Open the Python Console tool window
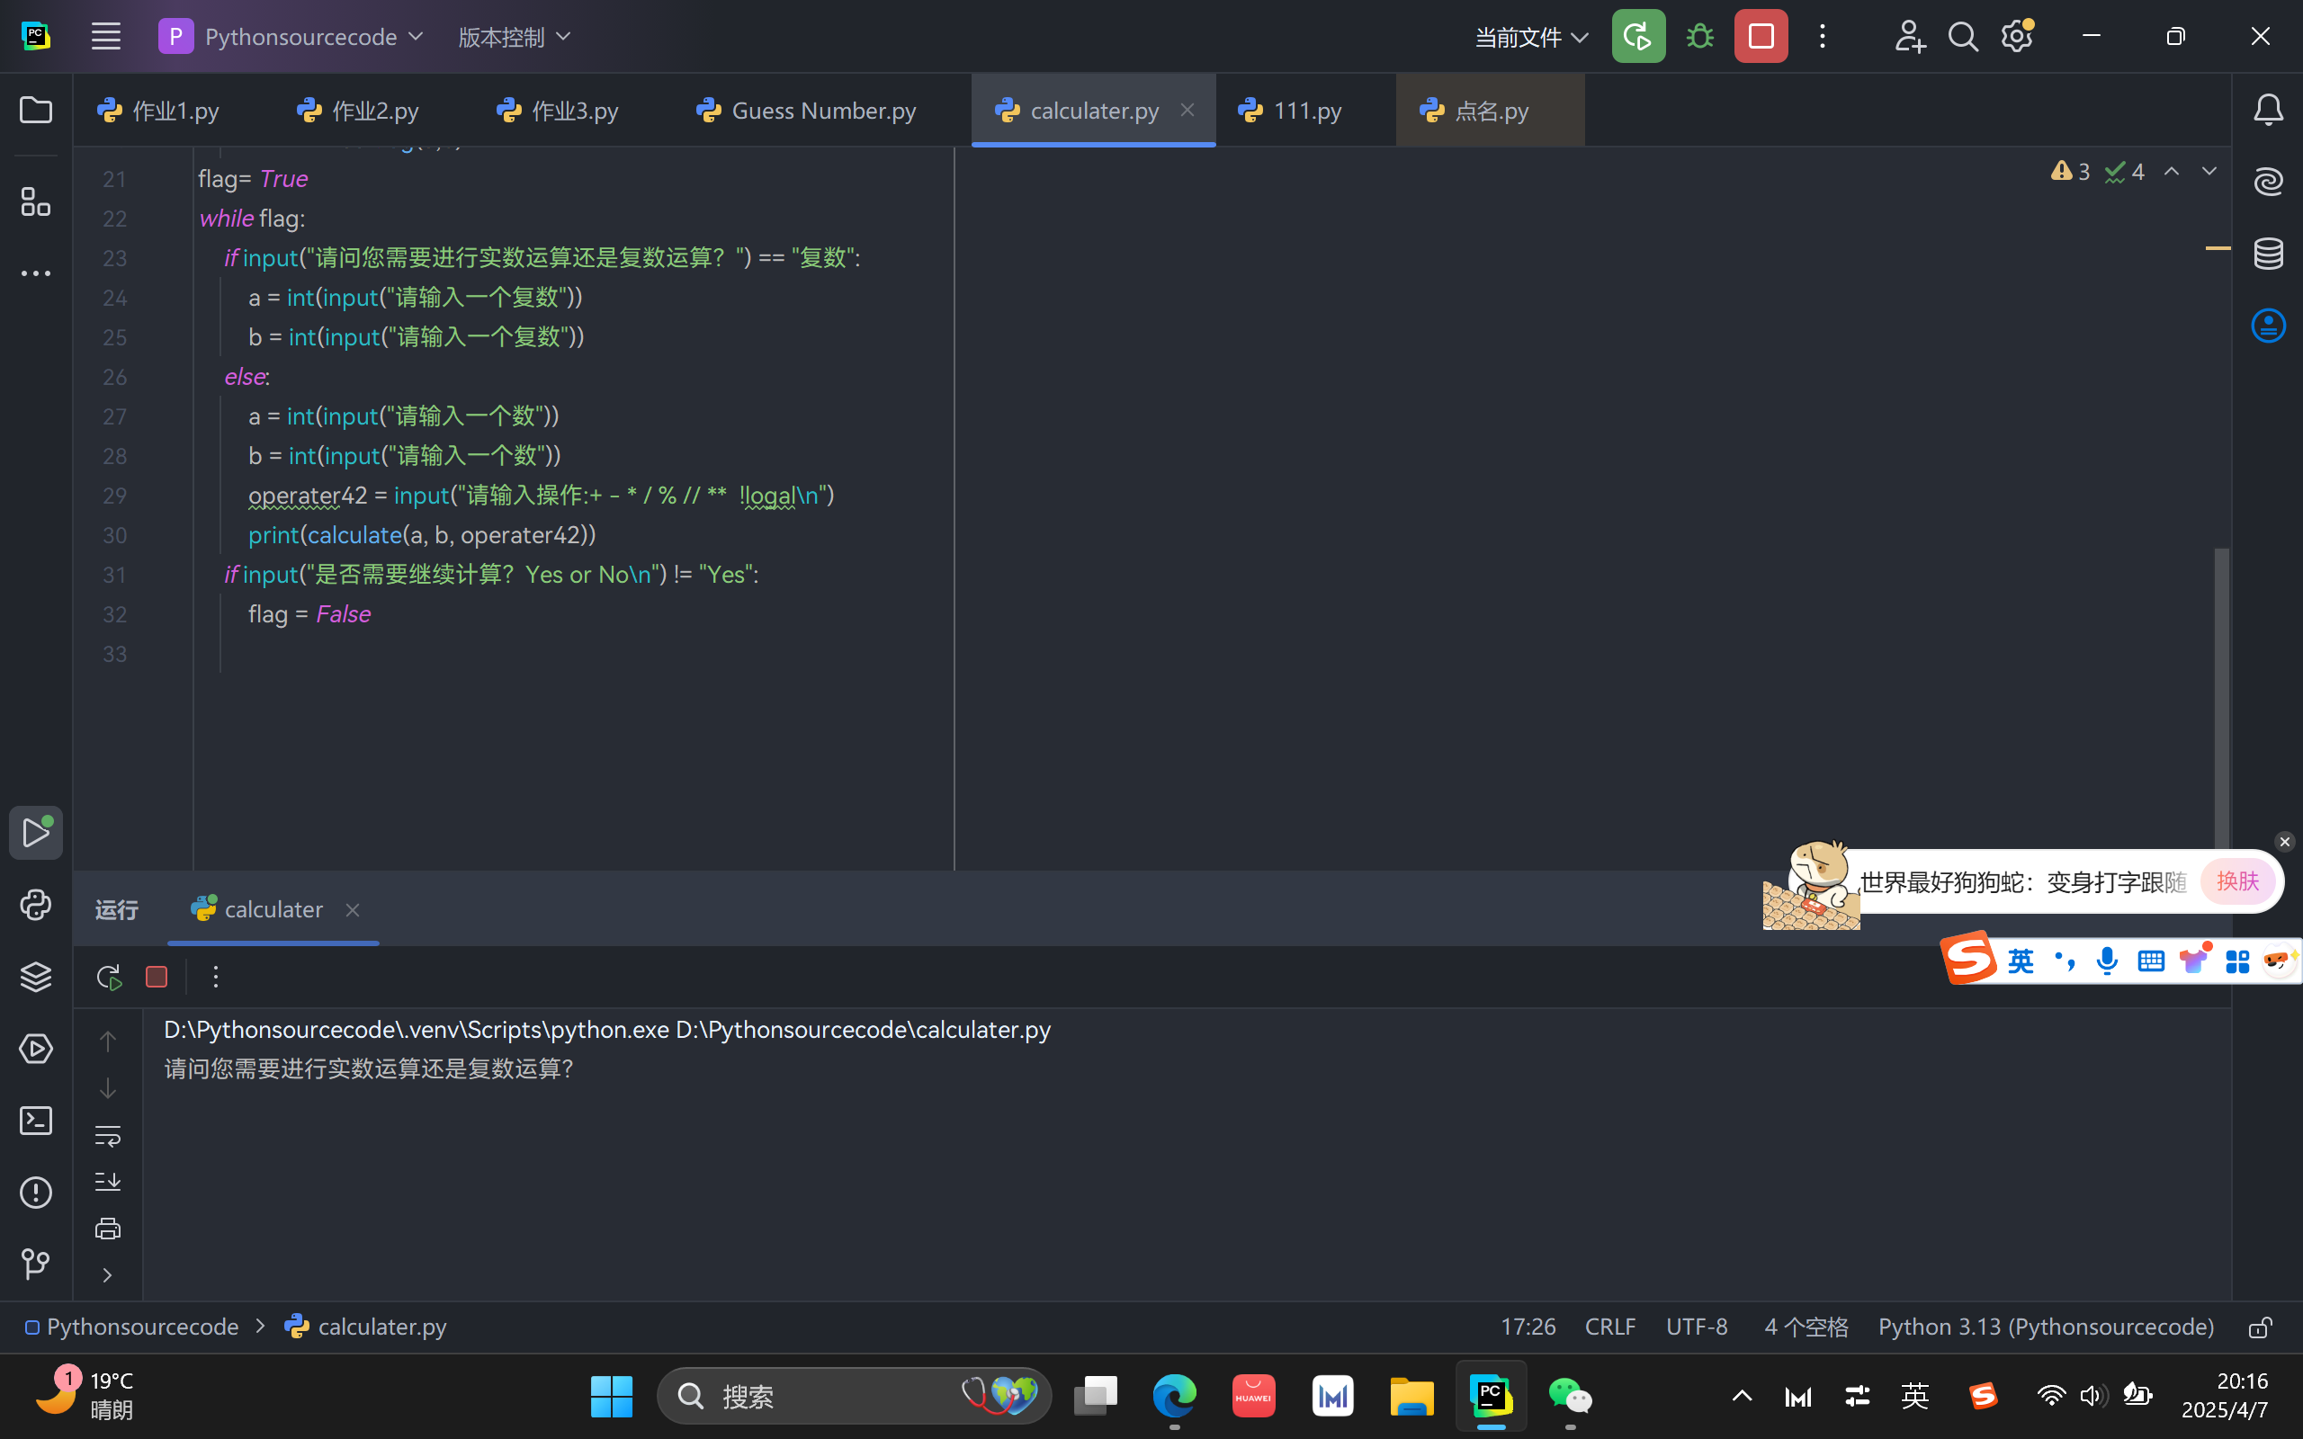Viewport: 2303px width, 1439px height. [x=35, y=904]
